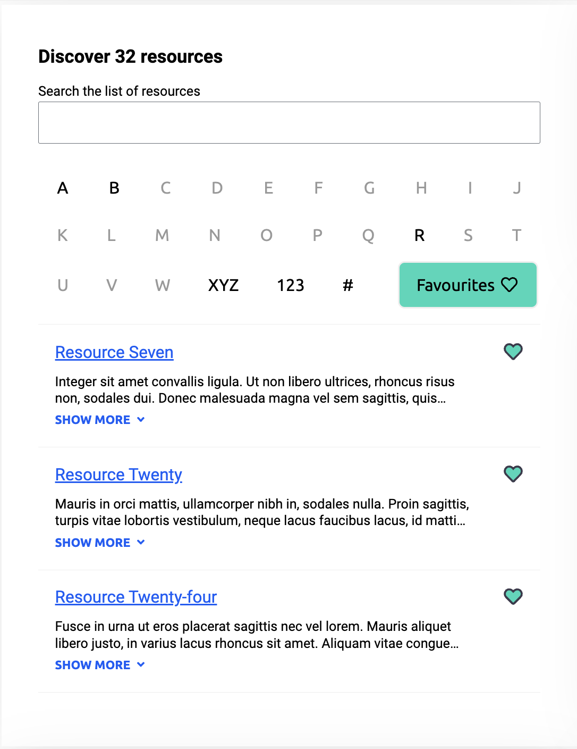Select the 123 filter
The height and width of the screenshot is (749, 577).
pos(290,285)
